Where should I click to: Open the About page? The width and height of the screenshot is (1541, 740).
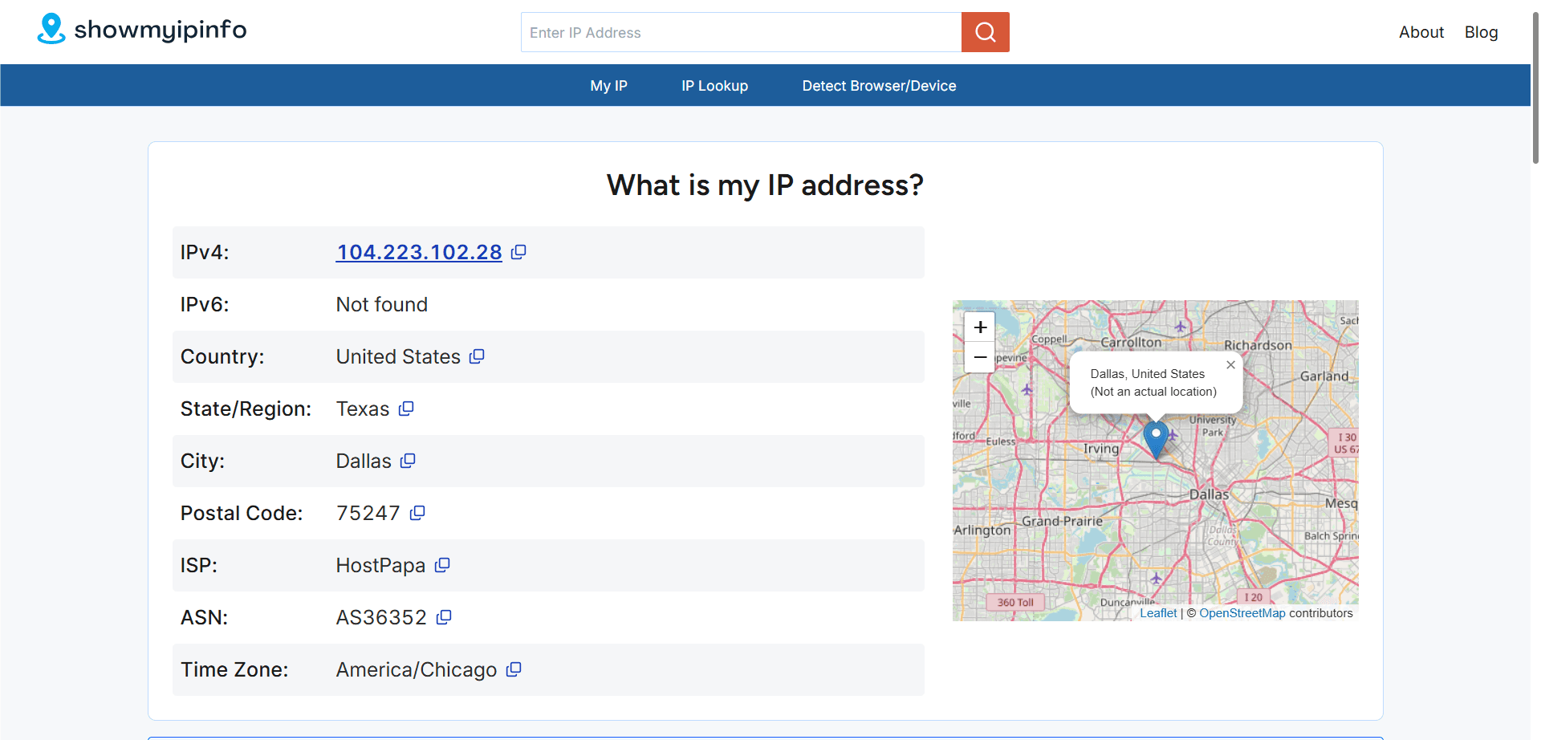(x=1421, y=32)
